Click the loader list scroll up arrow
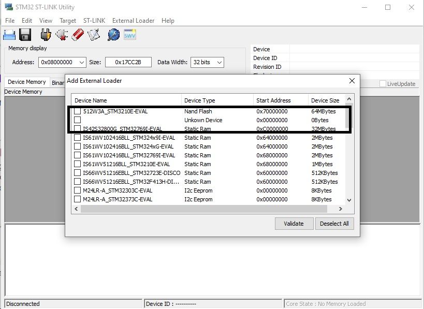Viewport: 424px width, 309px height. (x=349, y=99)
